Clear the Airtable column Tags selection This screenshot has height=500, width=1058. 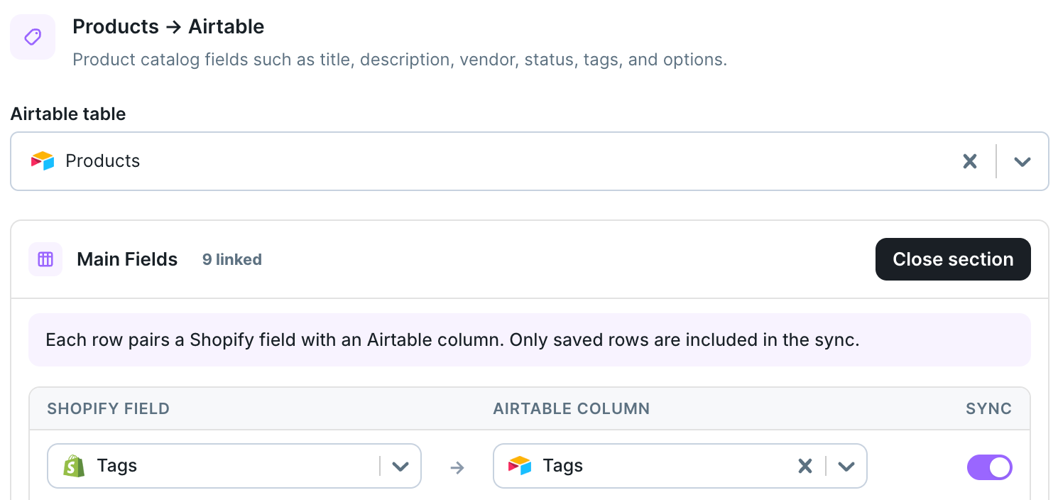[805, 466]
